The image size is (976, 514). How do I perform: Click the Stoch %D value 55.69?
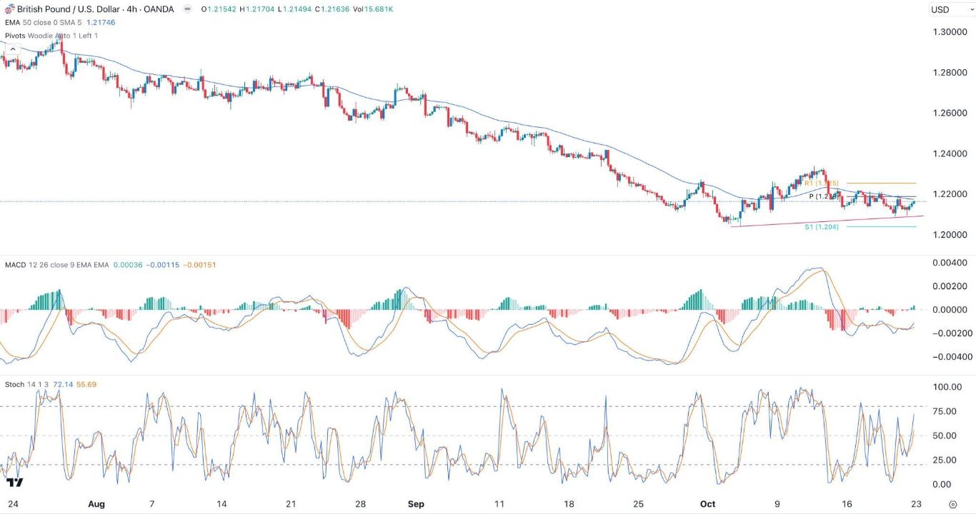(x=86, y=385)
